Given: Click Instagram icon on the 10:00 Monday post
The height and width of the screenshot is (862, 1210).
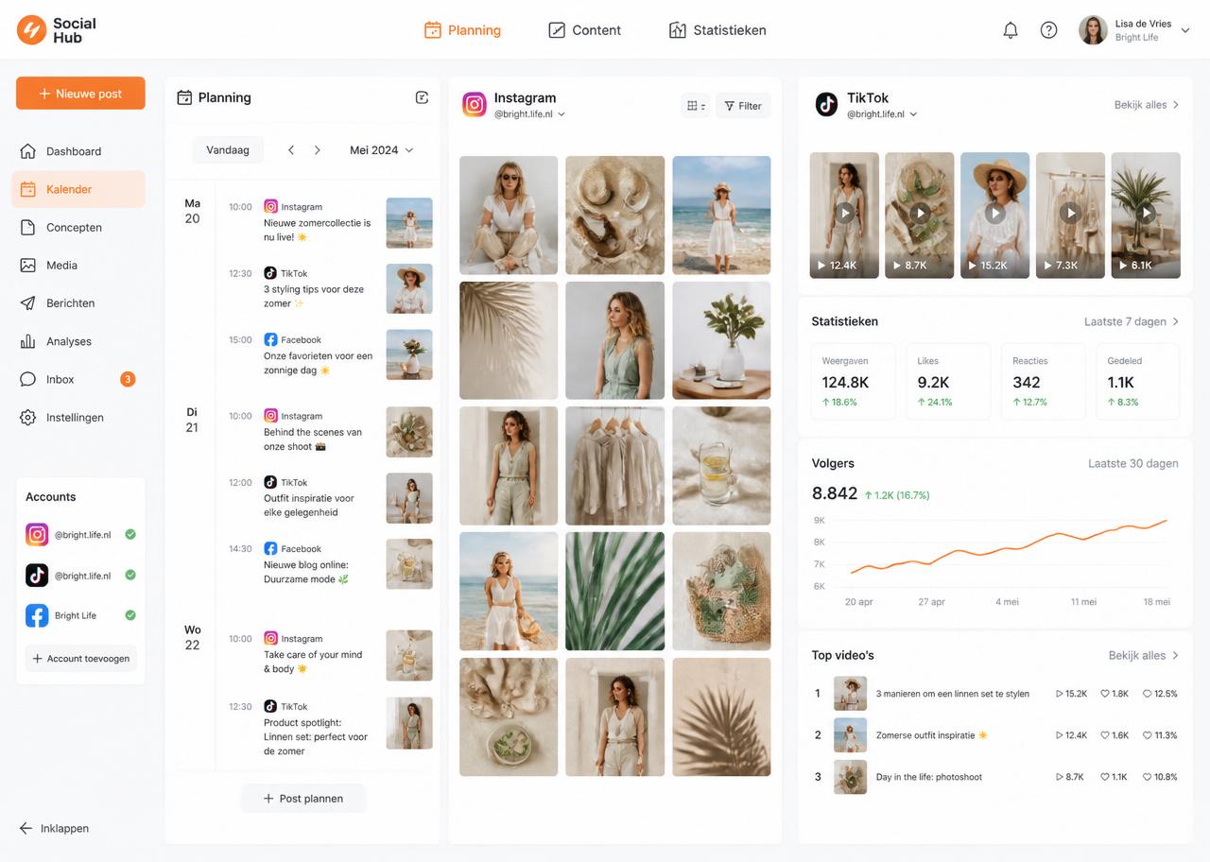Looking at the screenshot, I should 270,206.
